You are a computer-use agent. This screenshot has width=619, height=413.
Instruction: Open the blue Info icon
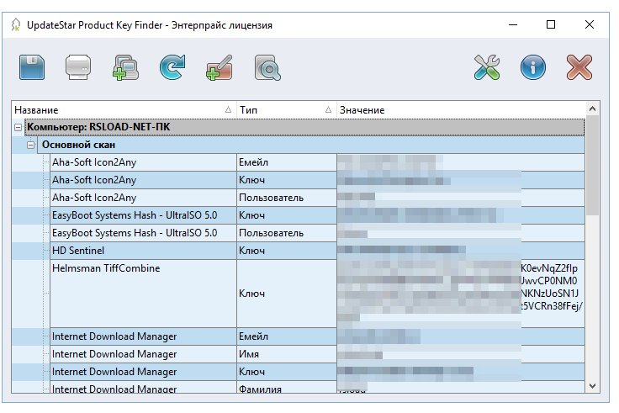[533, 67]
